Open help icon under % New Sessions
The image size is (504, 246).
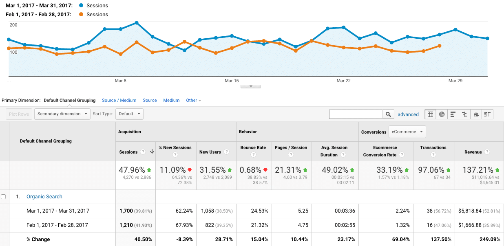click(x=175, y=155)
